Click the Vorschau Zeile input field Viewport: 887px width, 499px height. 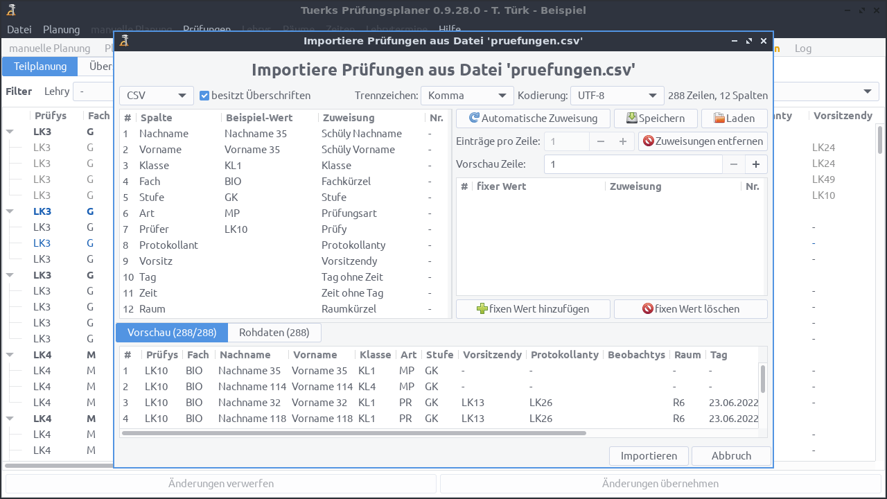pos(633,164)
